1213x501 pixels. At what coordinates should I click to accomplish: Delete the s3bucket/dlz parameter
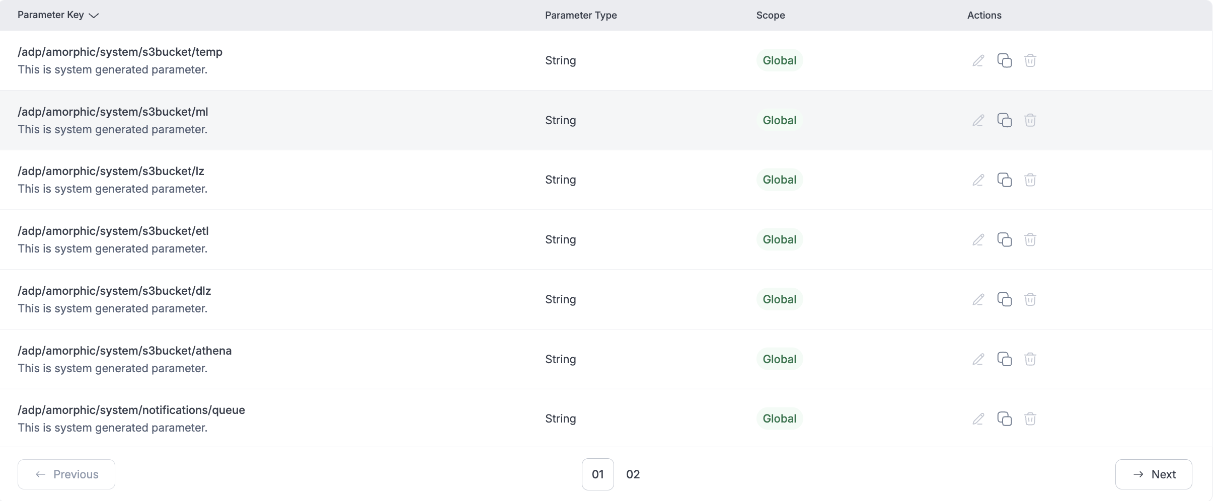(1030, 299)
